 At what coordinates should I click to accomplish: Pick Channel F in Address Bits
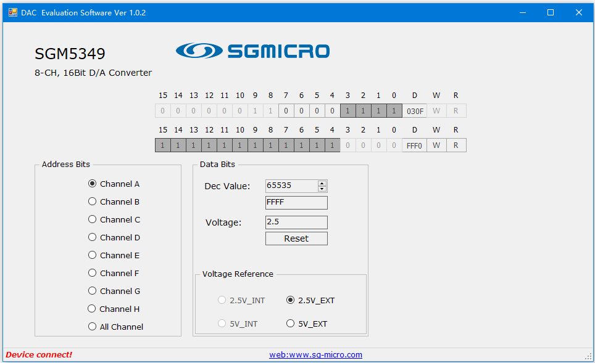click(114, 273)
